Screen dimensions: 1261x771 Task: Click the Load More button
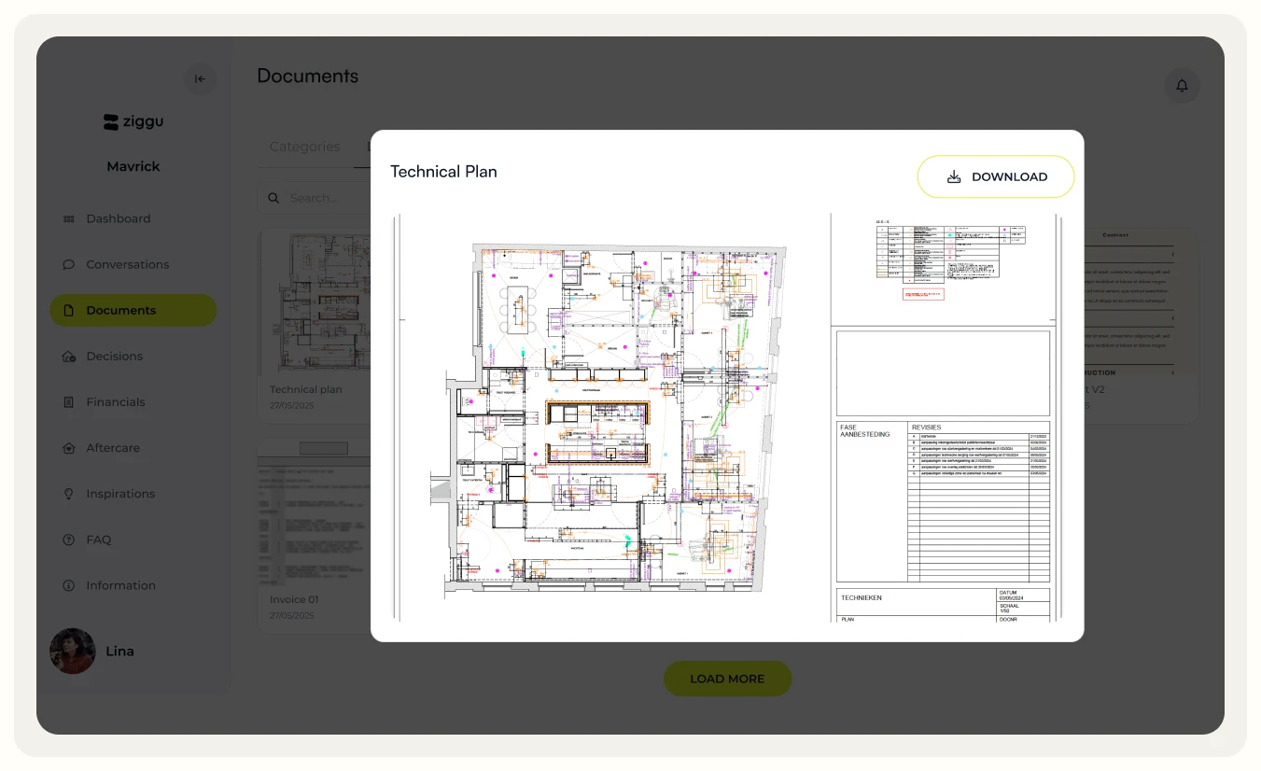pyautogui.click(x=727, y=679)
